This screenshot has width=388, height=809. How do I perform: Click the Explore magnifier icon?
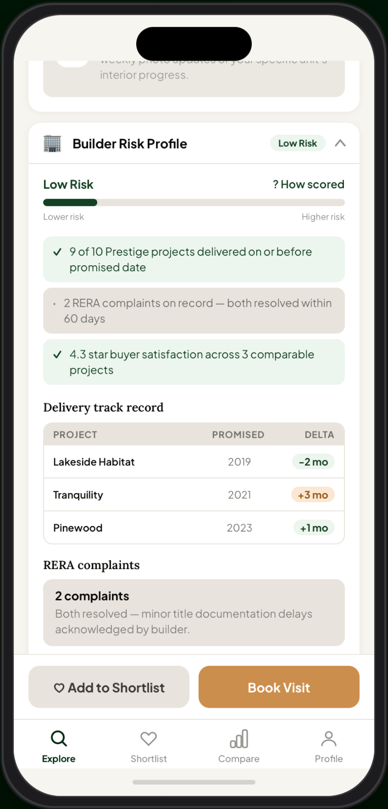(59, 739)
